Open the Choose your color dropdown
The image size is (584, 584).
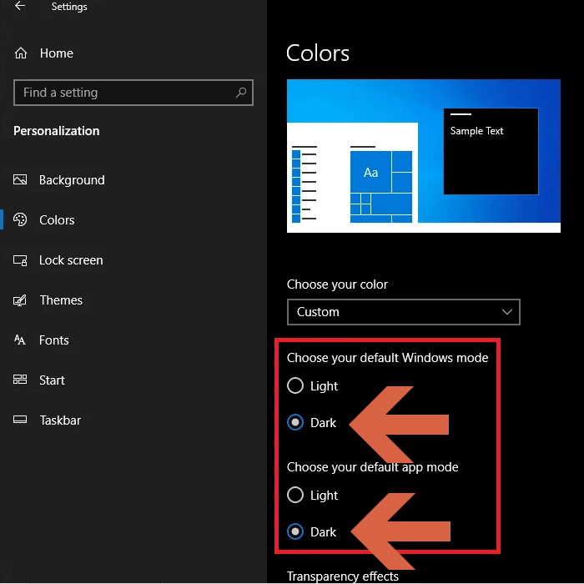click(x=403, y=312)
